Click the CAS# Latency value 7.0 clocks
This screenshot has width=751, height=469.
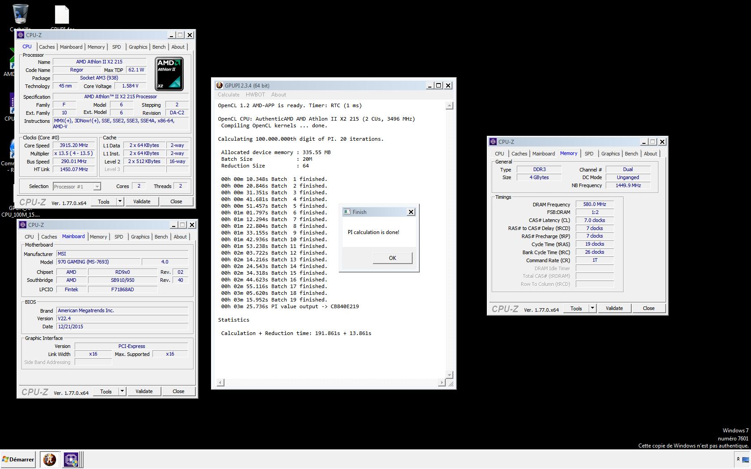coord(595,220)
